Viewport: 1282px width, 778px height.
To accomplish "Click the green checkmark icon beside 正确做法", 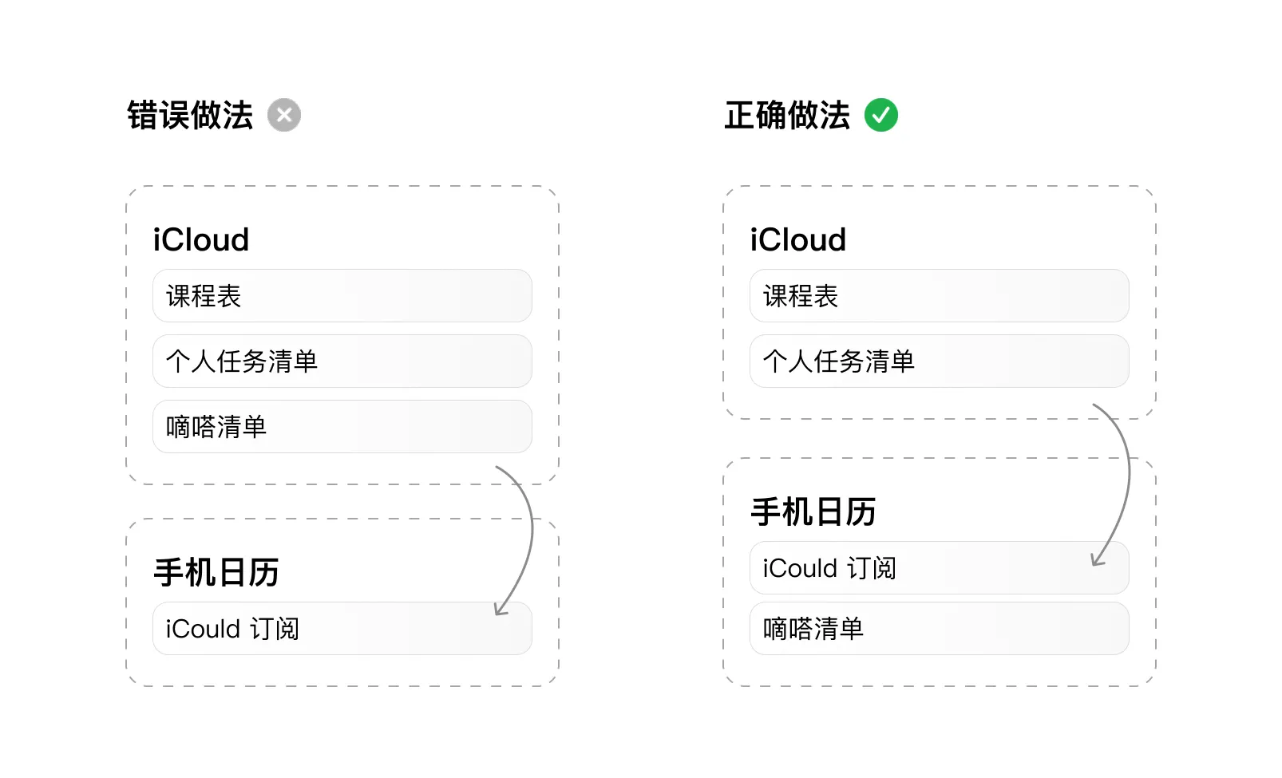I will click(881, 115).
